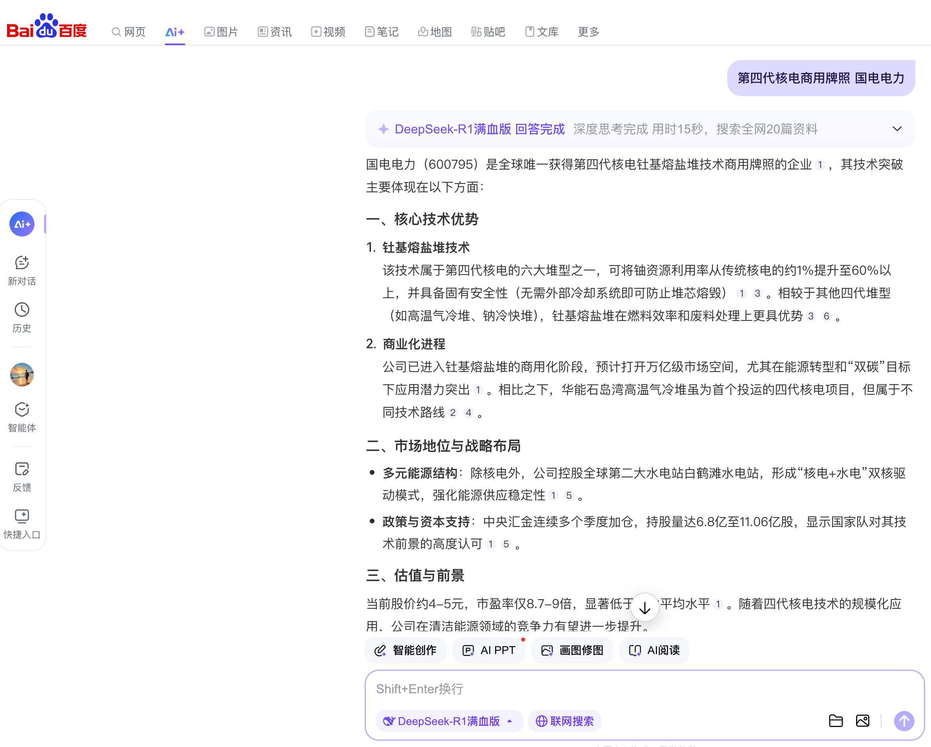
Task: Open citation 2 after 同技术路线
Action: coord(453,413)
